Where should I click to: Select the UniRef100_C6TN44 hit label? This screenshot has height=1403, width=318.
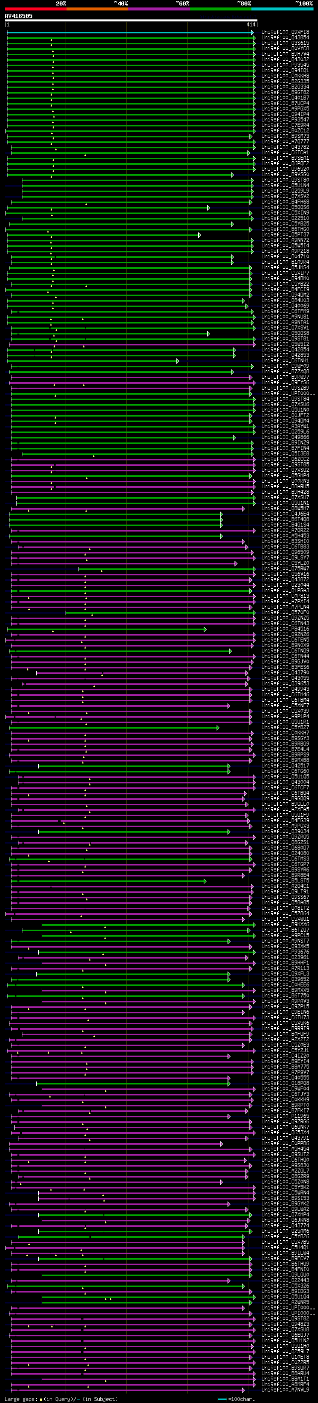pyautogui.click(x=285, y=656)
